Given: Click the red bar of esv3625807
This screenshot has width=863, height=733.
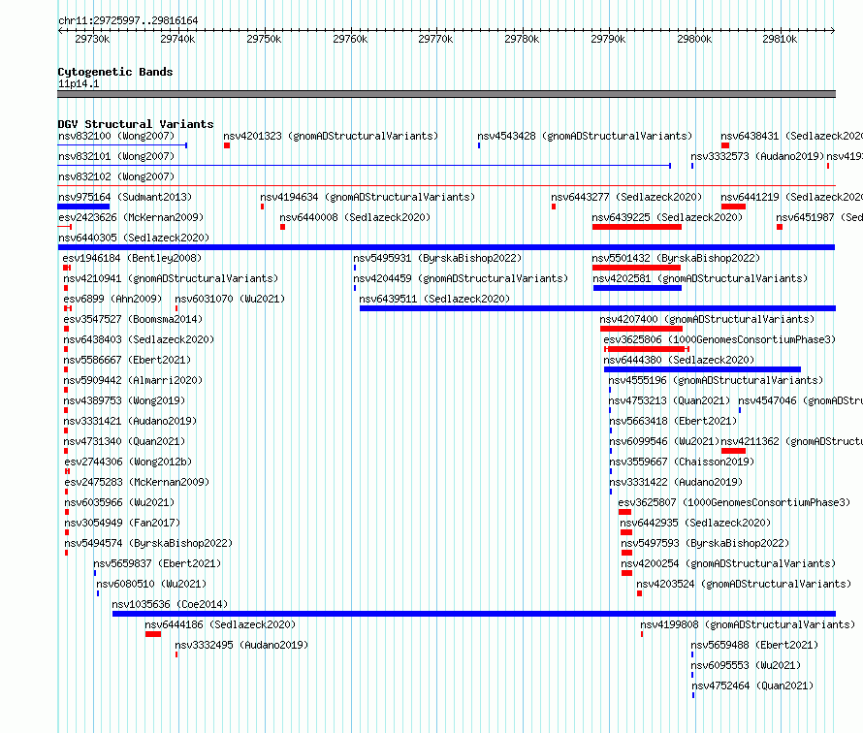Looking at the screenshot, I should click(x=624, y=512).
